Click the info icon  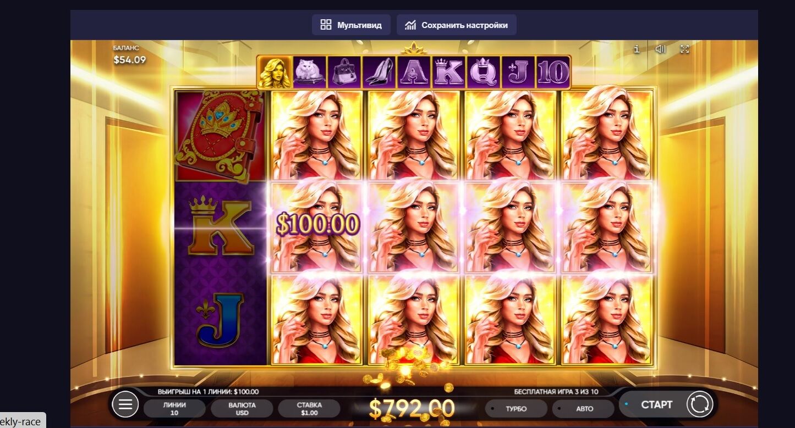[637, 49]
